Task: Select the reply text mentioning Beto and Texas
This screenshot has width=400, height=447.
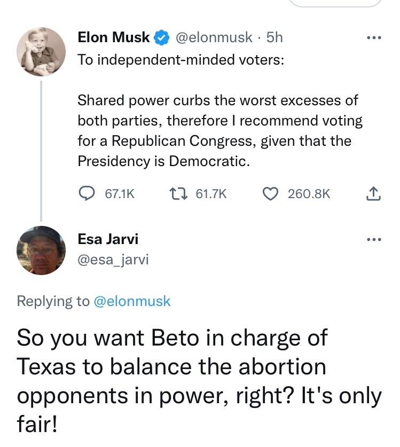Action: point(199,381)
